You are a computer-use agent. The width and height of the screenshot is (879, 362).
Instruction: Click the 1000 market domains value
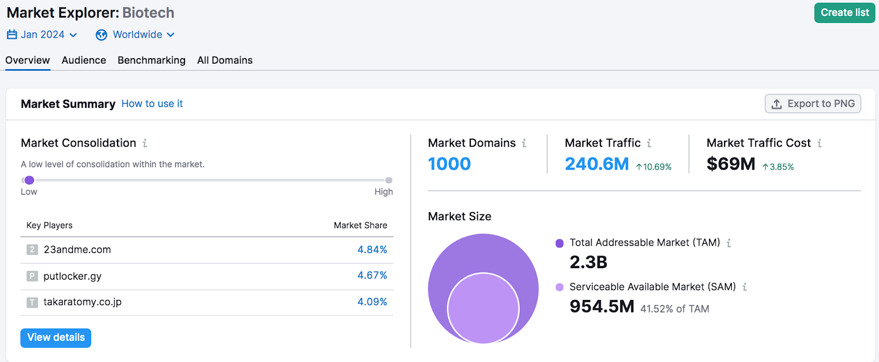click(x=449, y=164)
